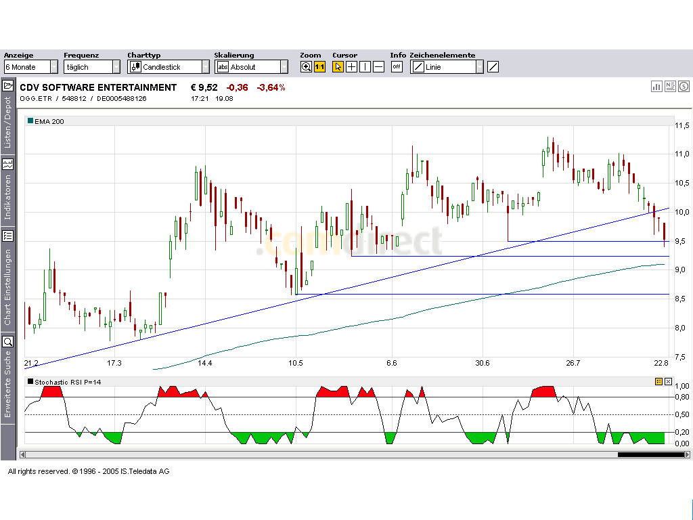Image resolution: width=693 pixels, height=520 pixels.
Task: Open the Zeichenelemente Linie dropdown
Action: pos(447,67)
